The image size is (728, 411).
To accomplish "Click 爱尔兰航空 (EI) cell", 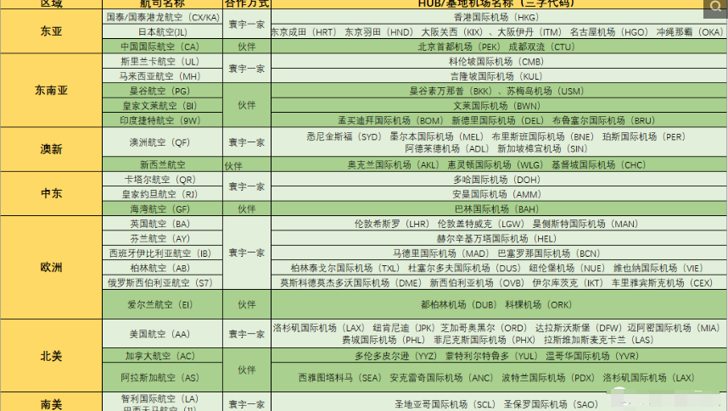I will [x=163, y=304].
